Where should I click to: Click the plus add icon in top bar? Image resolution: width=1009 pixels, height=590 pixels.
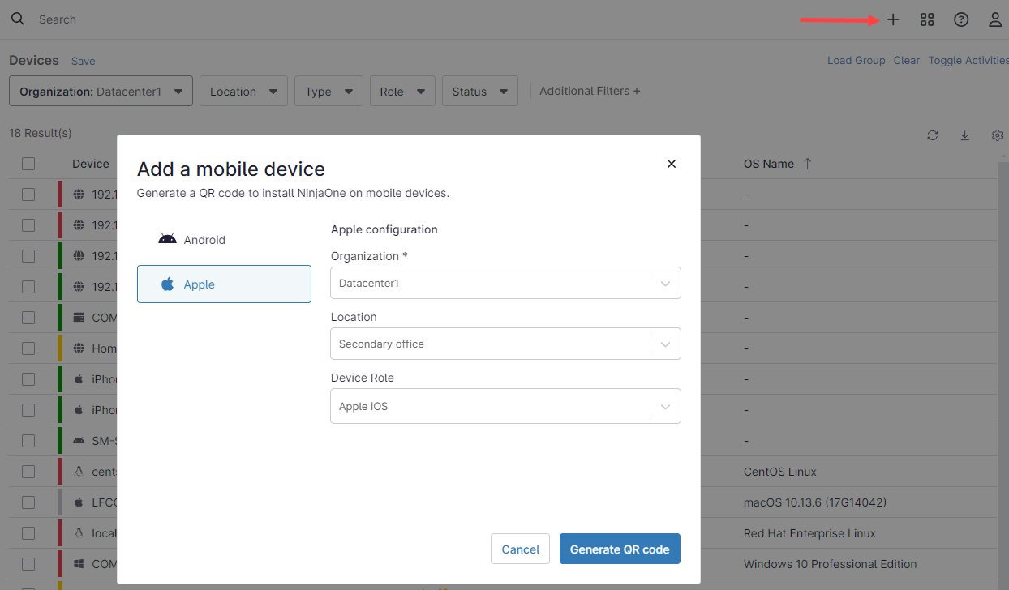893,19
